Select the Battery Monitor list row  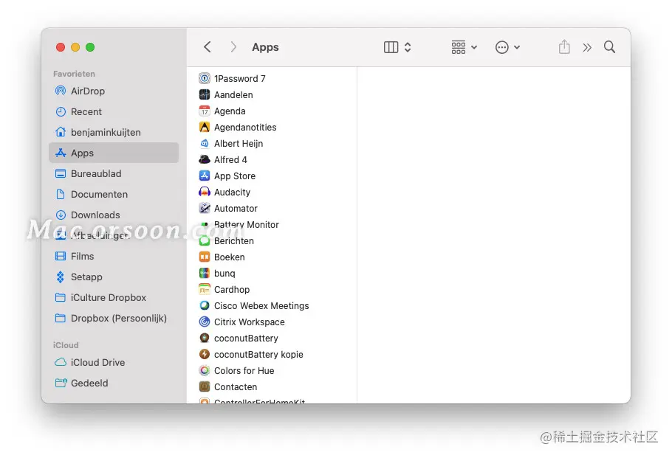tap(272, 225)
